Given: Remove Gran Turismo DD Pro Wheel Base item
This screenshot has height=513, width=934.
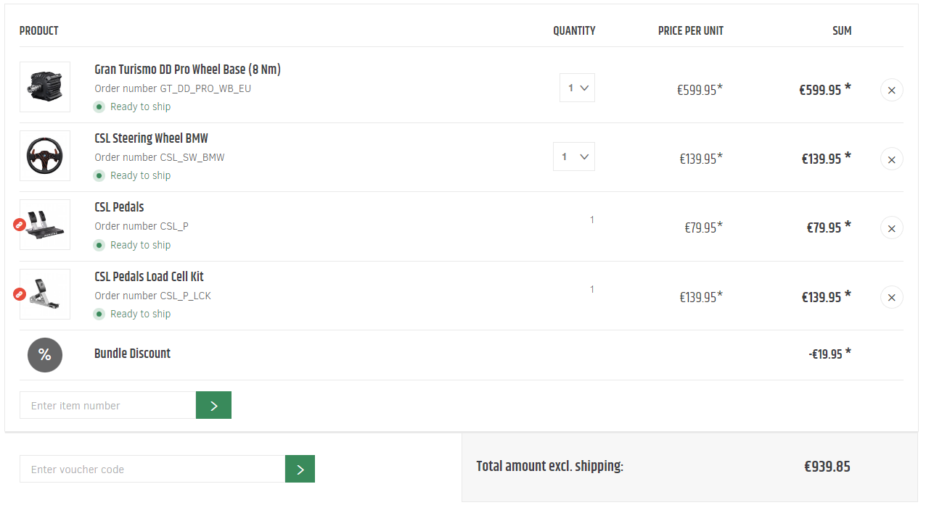Looking at the screenshot, I should [891, 91].
